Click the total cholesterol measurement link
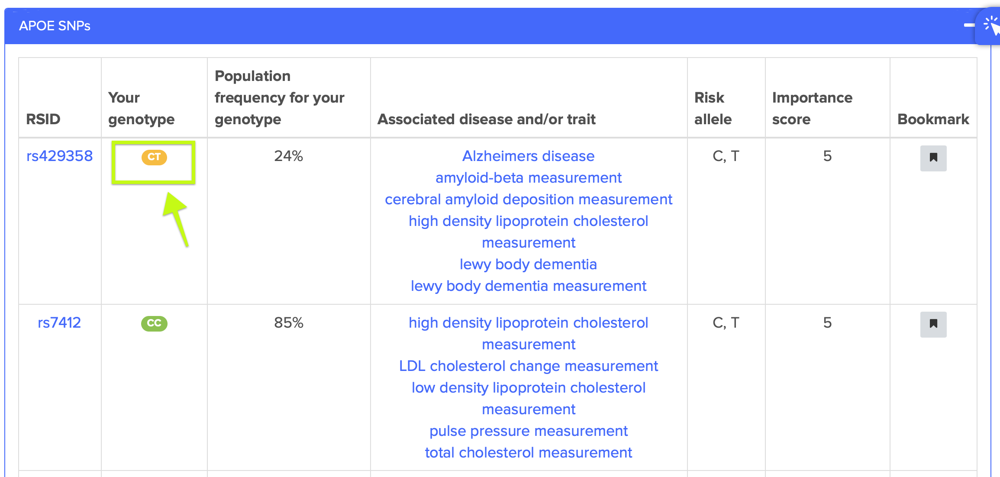The image size is (1000, 477). point(528,452)
